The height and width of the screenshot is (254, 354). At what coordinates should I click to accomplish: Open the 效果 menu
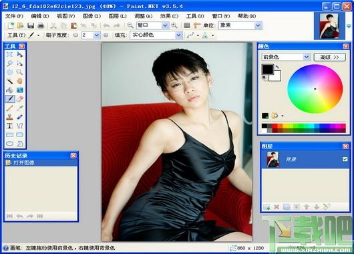169,16
